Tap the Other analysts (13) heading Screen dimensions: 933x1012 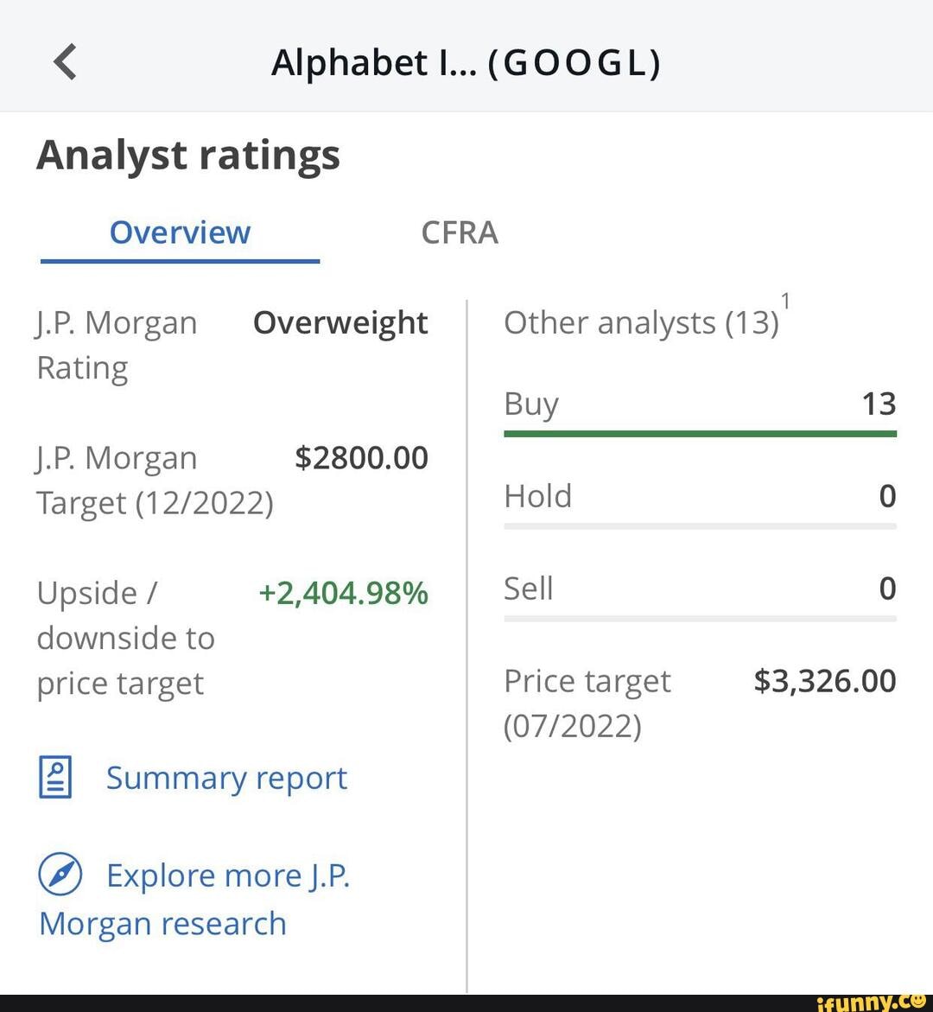coord(641,322)
